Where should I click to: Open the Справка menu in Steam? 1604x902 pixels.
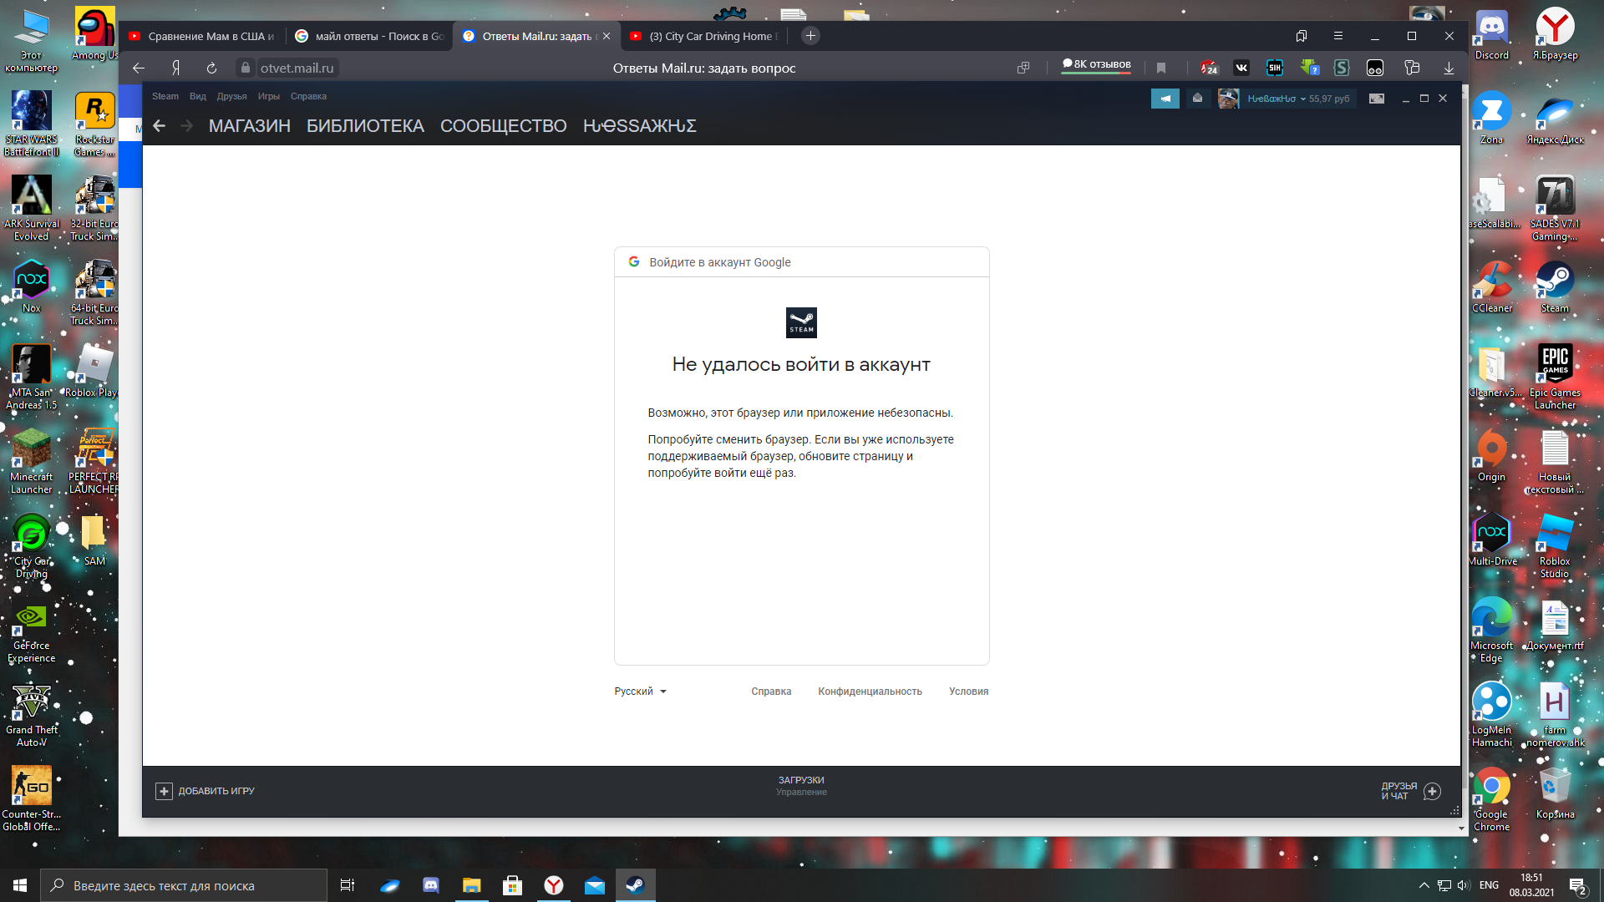coord(308,96)
